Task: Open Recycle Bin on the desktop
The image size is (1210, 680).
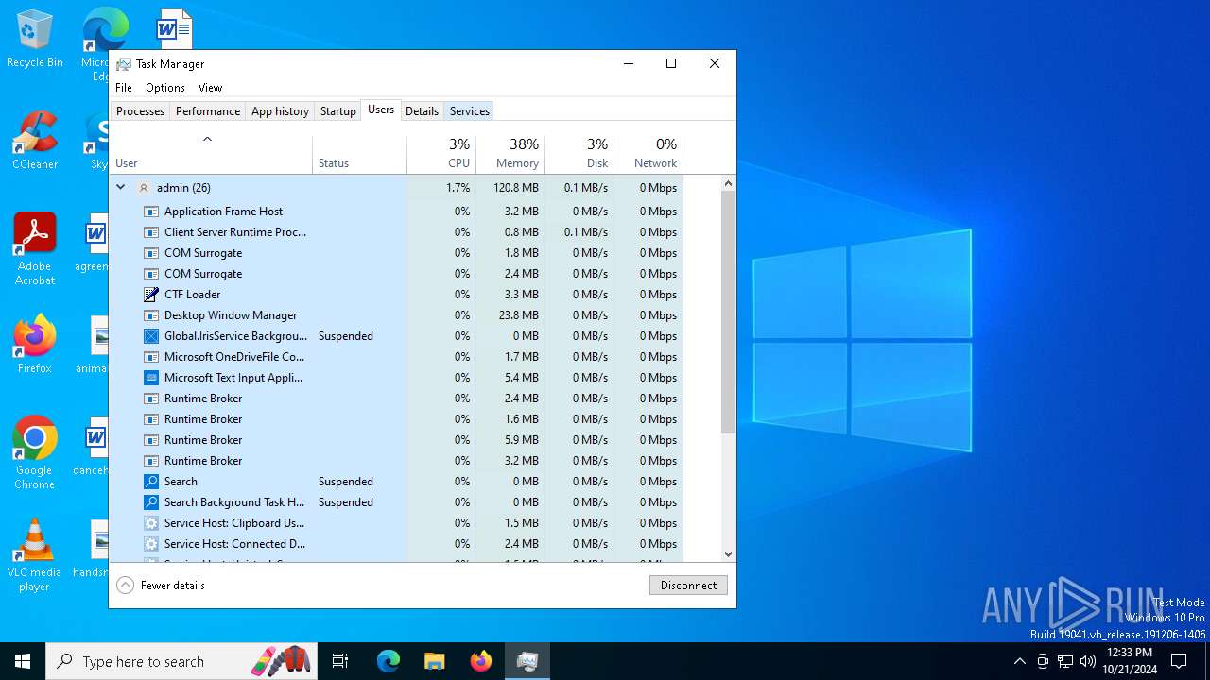Action: (x=34, y=39)
